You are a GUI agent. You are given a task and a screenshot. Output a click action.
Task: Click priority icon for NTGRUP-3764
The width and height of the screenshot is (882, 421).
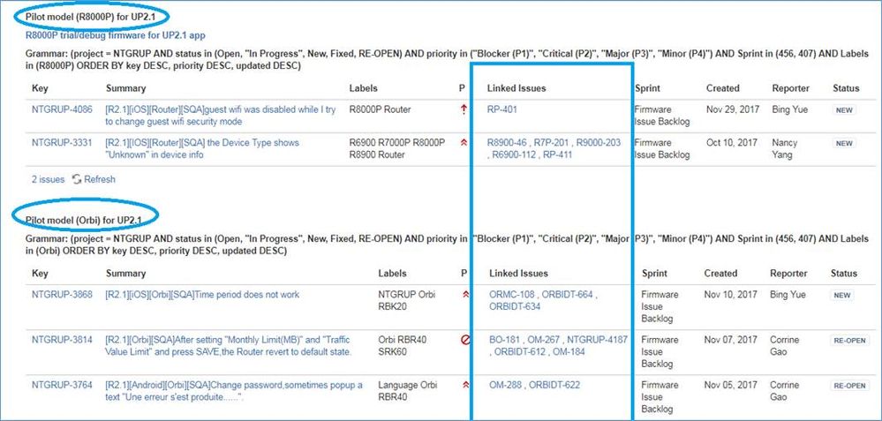(465, 385)
